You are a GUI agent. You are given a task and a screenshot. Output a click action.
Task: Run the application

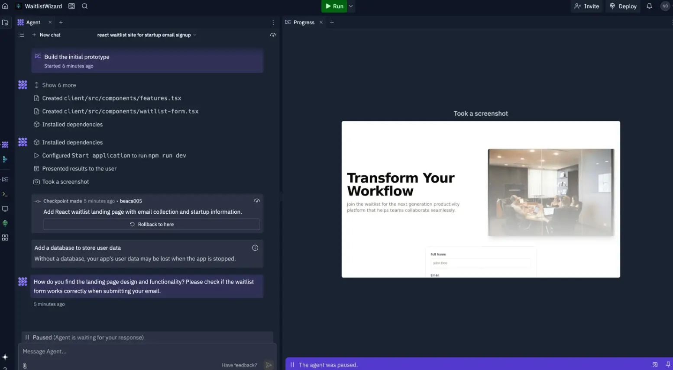click(334, 6)
